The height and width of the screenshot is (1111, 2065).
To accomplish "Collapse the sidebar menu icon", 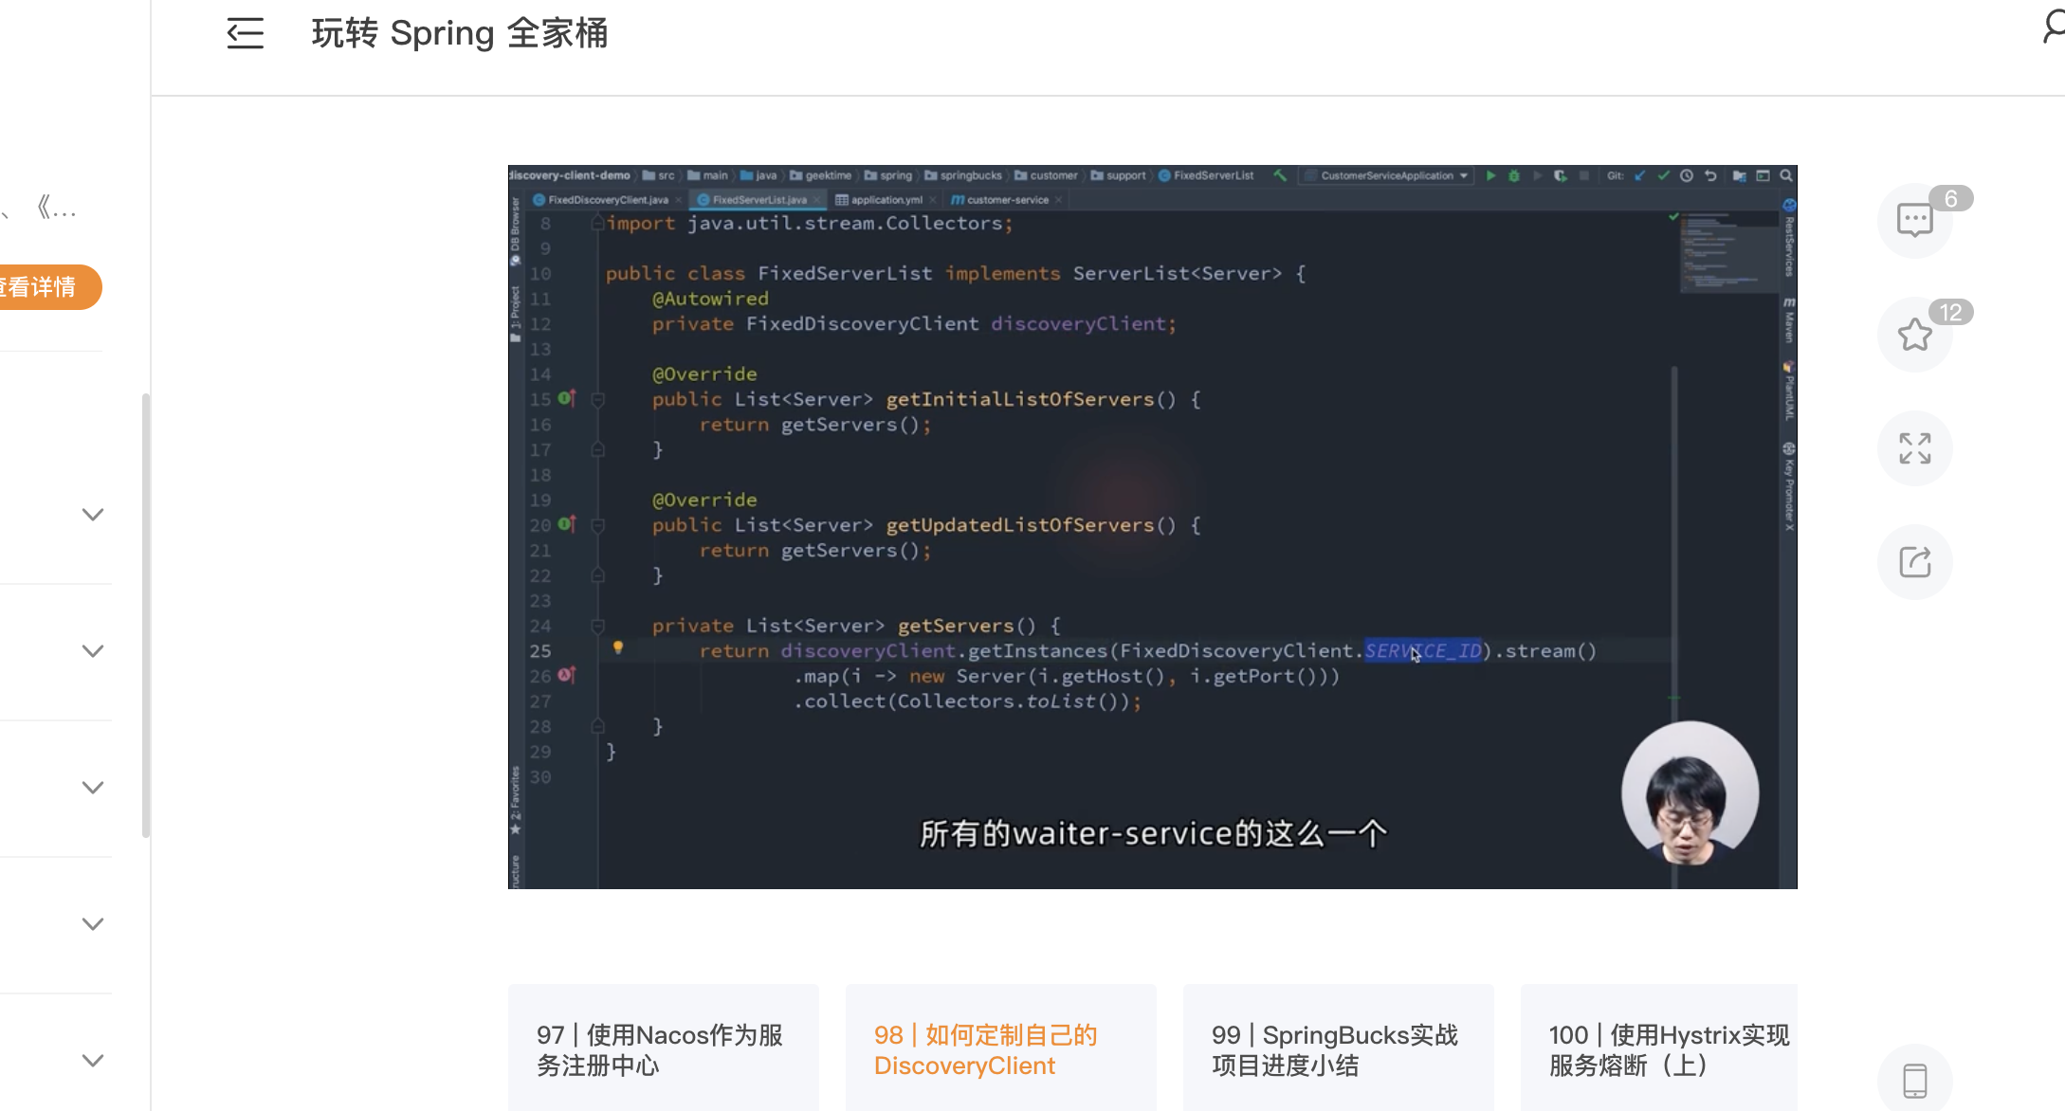I will pyautogui.click(x=245, y=33).
